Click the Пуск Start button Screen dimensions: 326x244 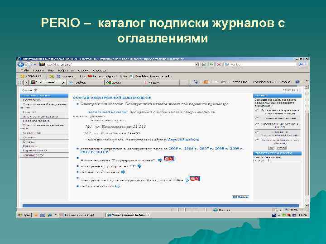coord(24,215)
